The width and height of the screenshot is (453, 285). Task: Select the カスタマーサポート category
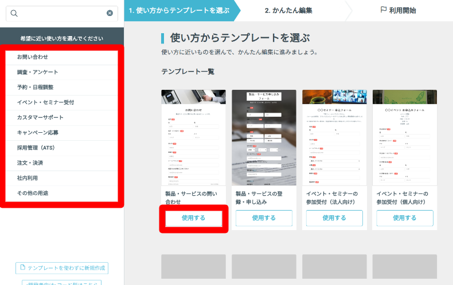coord(62,118)
